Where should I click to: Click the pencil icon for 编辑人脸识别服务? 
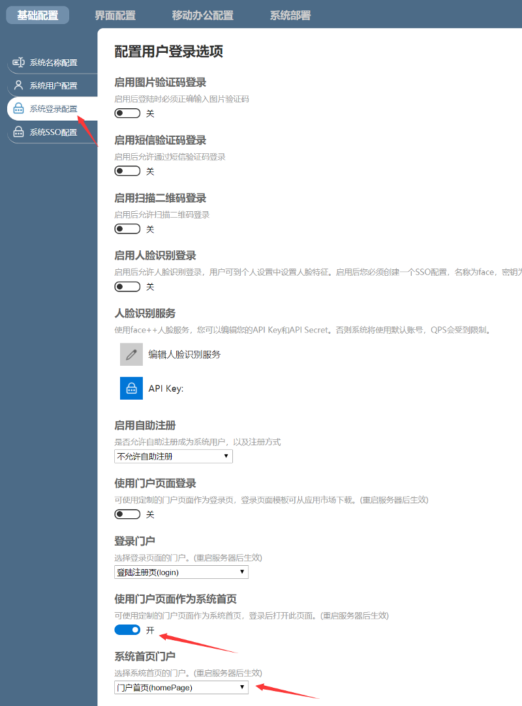131,355
